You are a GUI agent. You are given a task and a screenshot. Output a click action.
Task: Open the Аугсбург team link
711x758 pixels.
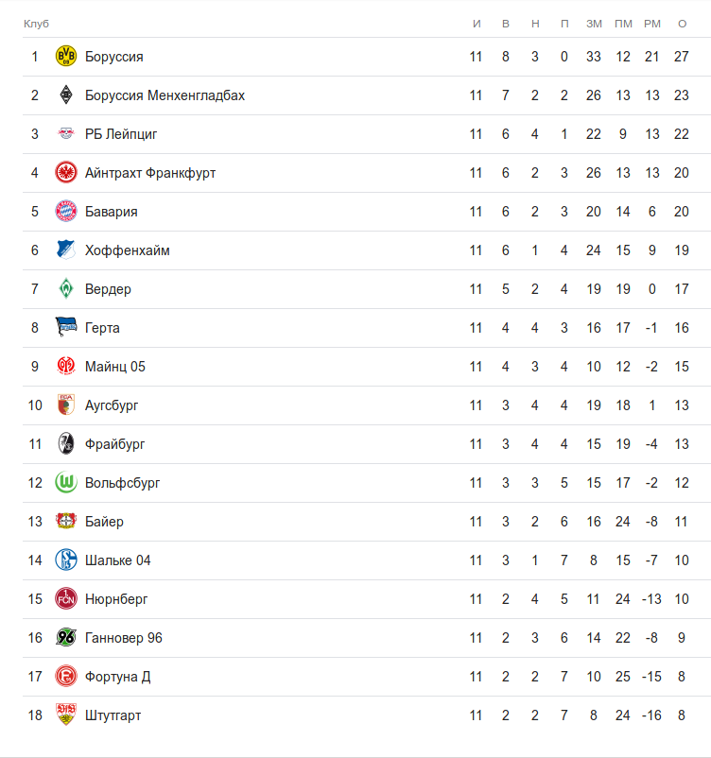[x=112, y=405]
